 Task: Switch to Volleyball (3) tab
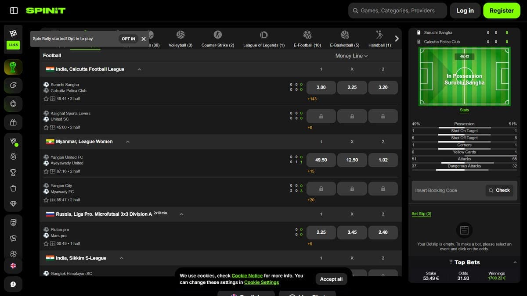180,39
